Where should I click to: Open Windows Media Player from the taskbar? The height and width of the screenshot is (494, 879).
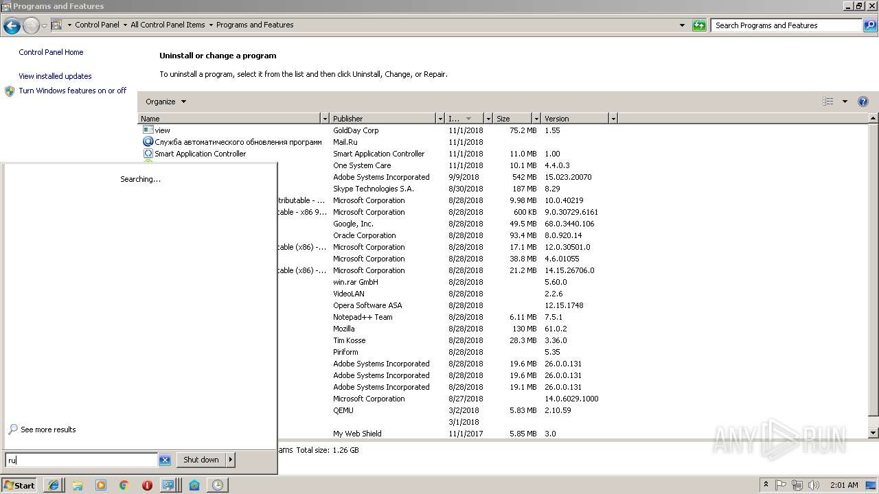click(x=101, y=485)
